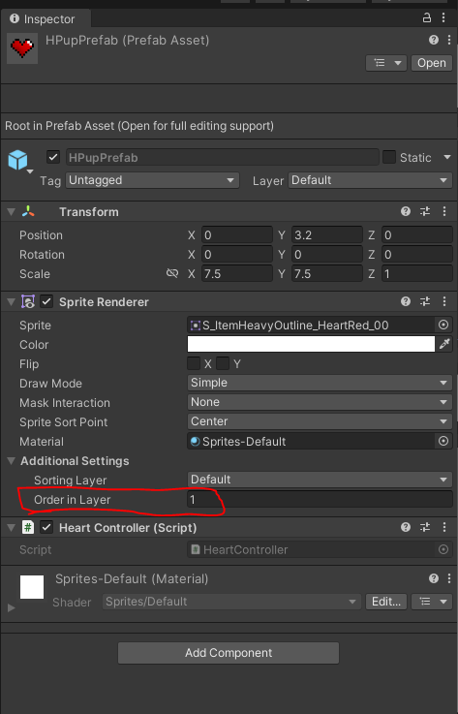Open Heart Controller options menu
The height and width of the screenshot is (714, 458).
click(x=444, y=527)
